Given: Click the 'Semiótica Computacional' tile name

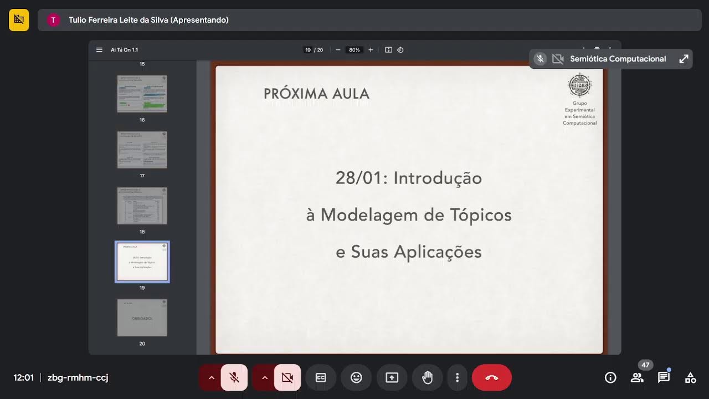Looking at the screenshot, I should (618, 59).
